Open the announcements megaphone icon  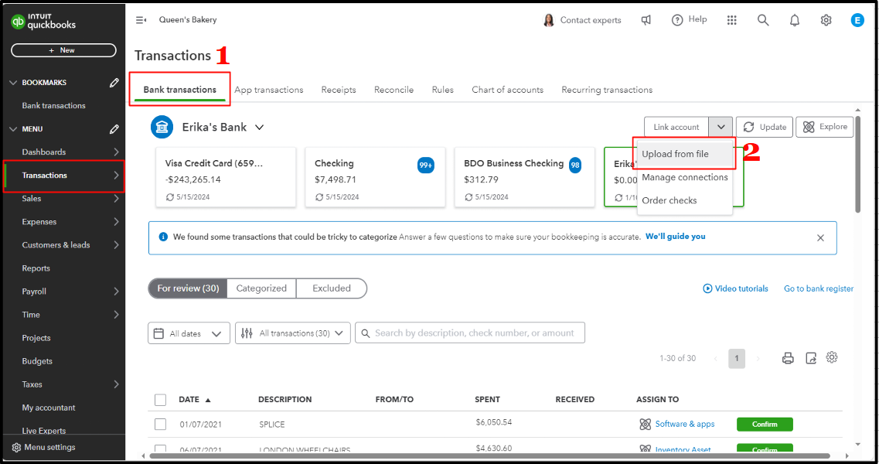pyautogui.click(x=646, y=19)
